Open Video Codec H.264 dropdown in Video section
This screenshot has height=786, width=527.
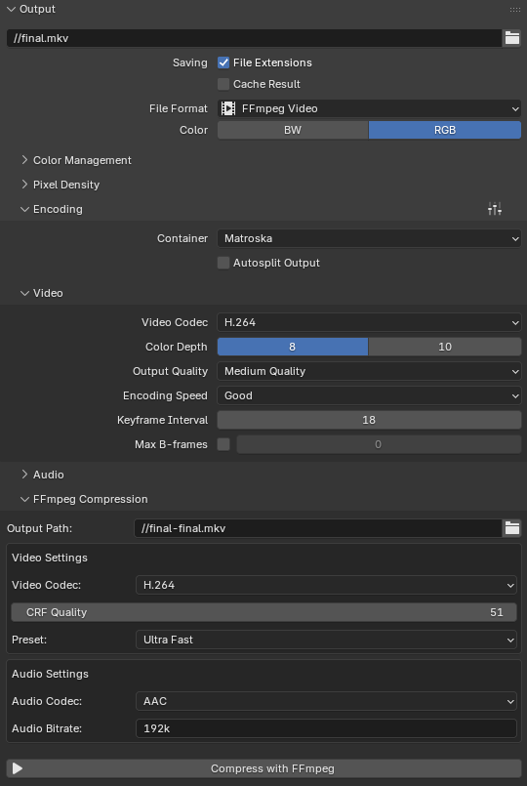pyautogui.click(x=369, y=322)
